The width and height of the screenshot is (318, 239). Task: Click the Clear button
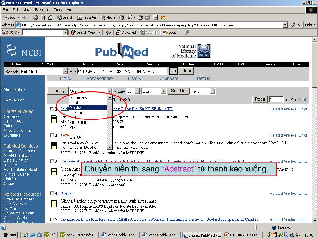pos(186,71)
